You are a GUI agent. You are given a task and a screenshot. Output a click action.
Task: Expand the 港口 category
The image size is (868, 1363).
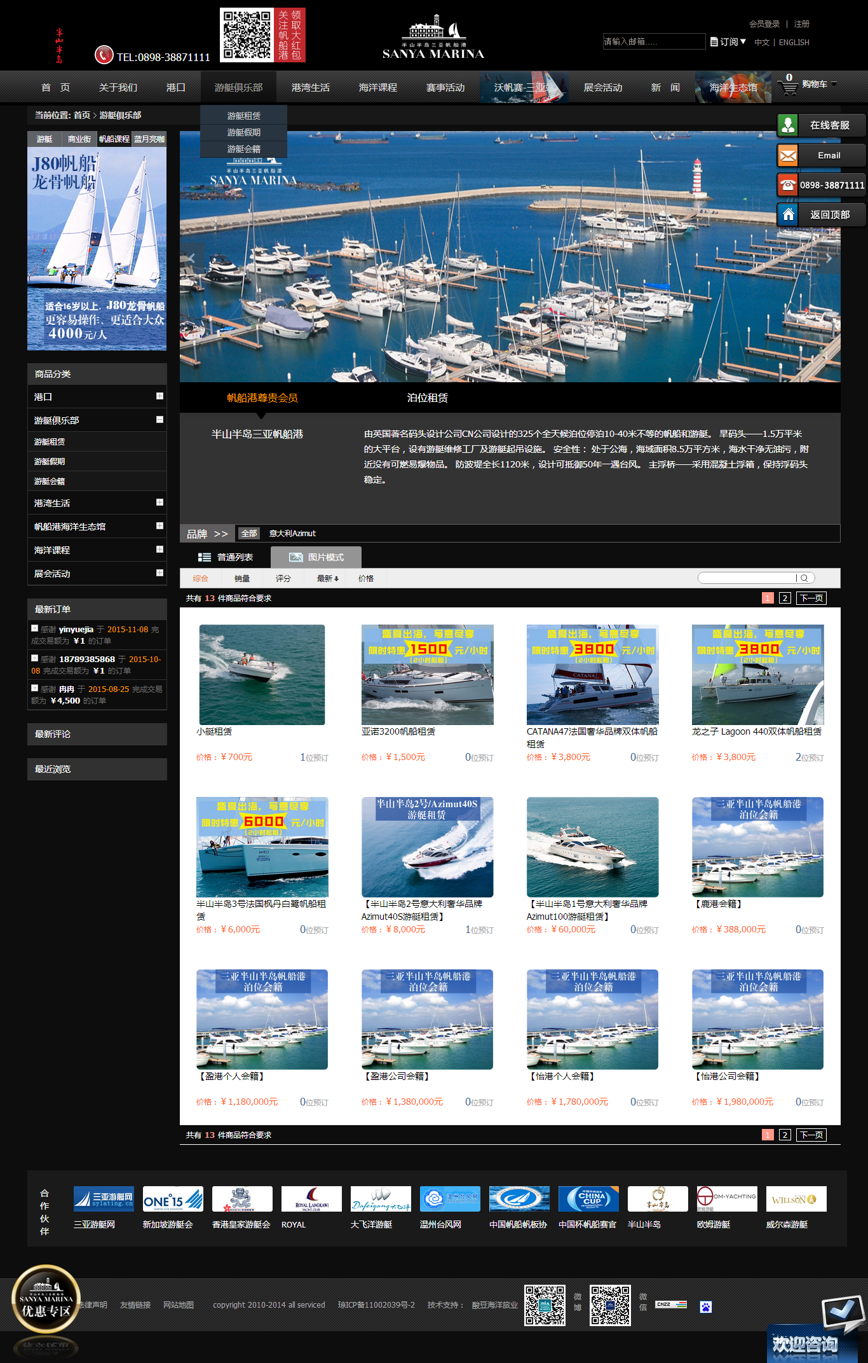159,396
